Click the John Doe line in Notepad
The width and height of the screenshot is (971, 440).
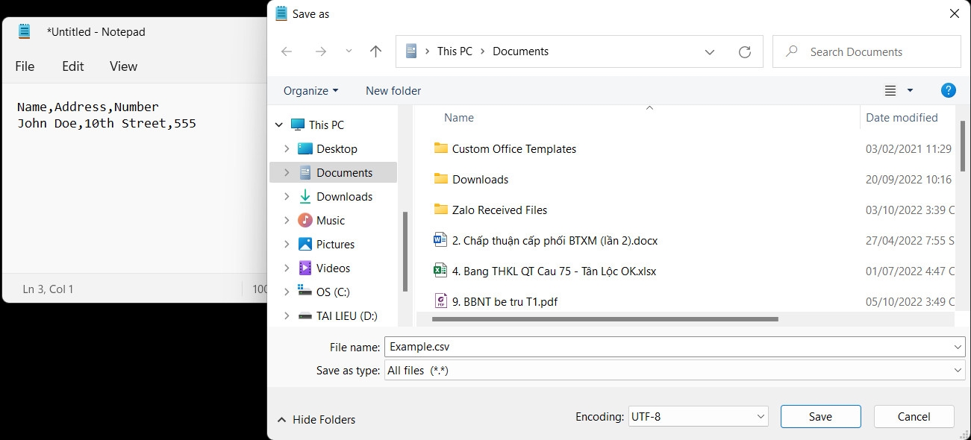[107, 123]
